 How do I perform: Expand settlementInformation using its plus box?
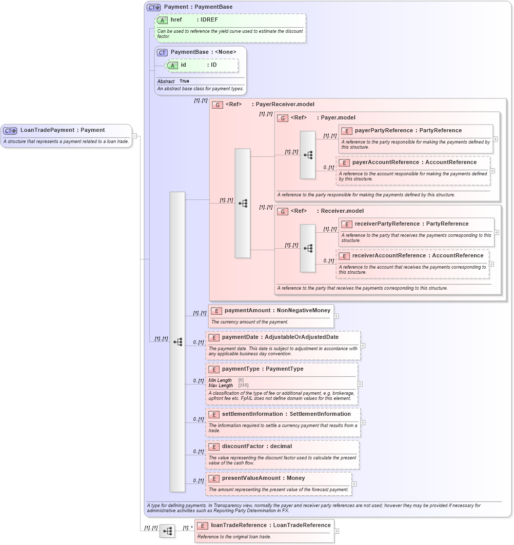(x=363, y=422)
